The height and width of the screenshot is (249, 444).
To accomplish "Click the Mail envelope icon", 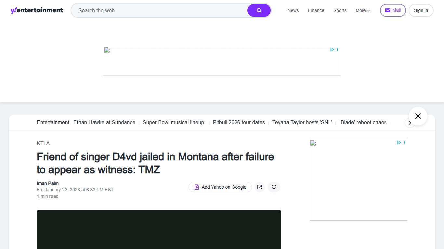I will click(388, 10).
